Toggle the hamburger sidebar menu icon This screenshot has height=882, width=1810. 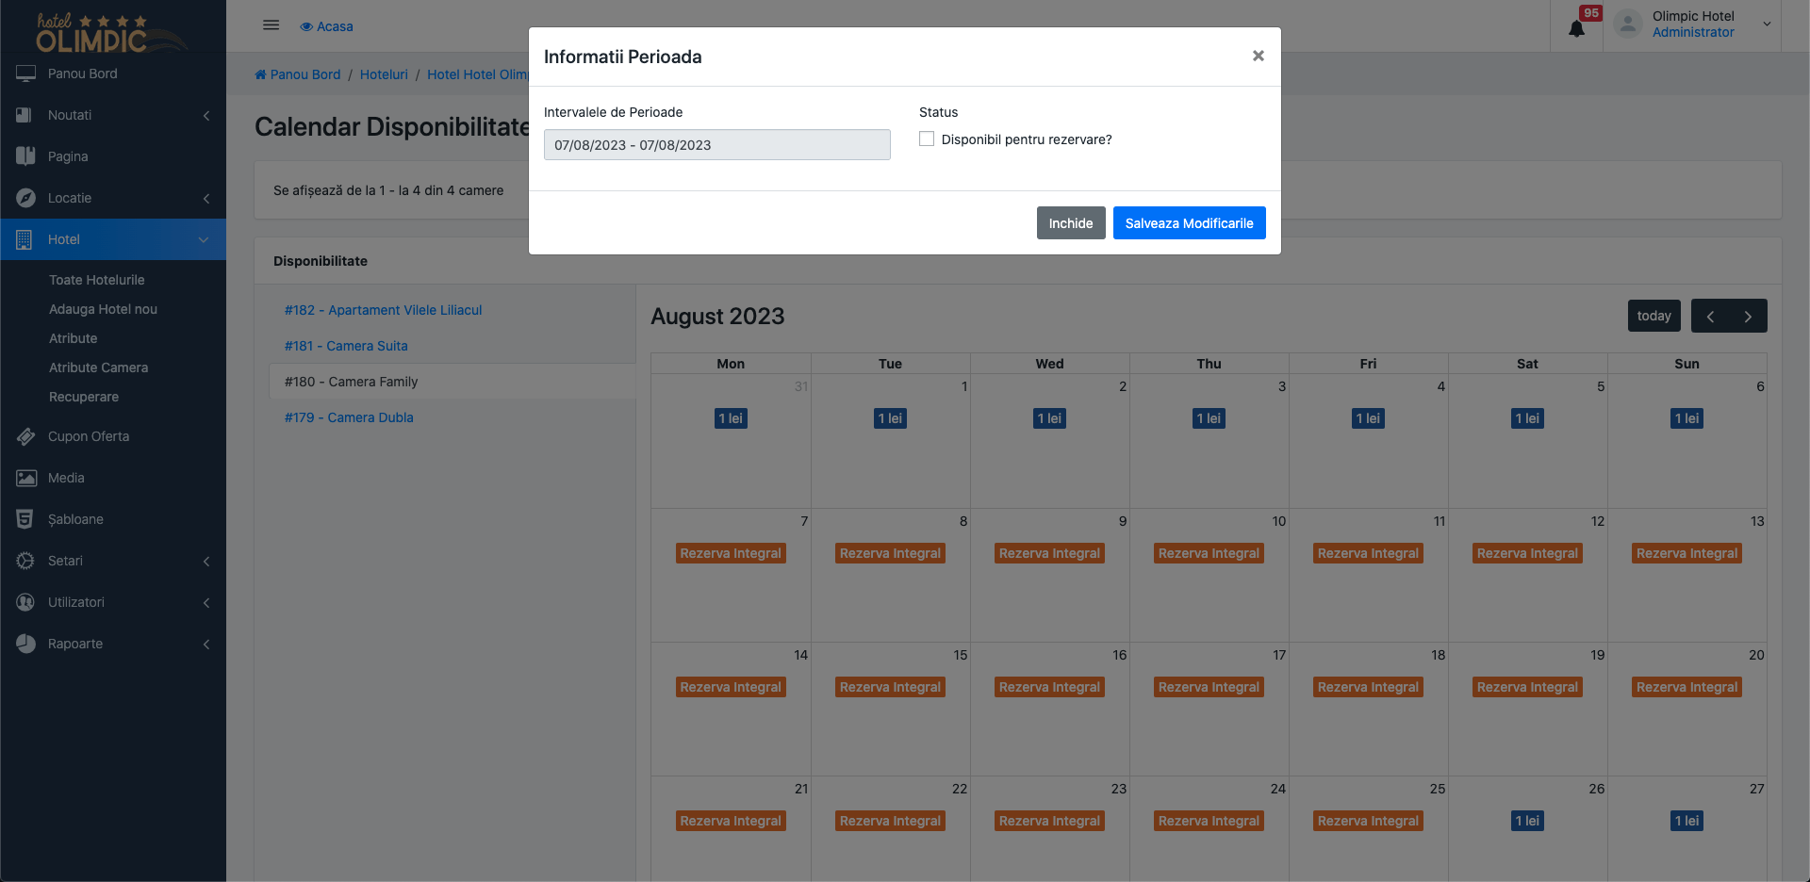(271, 25)
